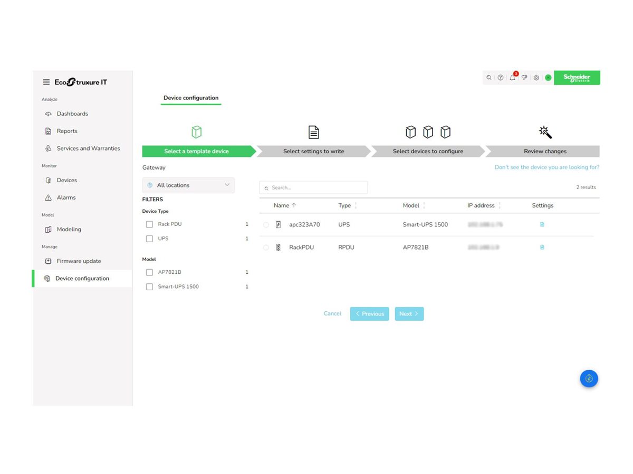Check the Rack PDU device type filter

(x=150, y=224)
